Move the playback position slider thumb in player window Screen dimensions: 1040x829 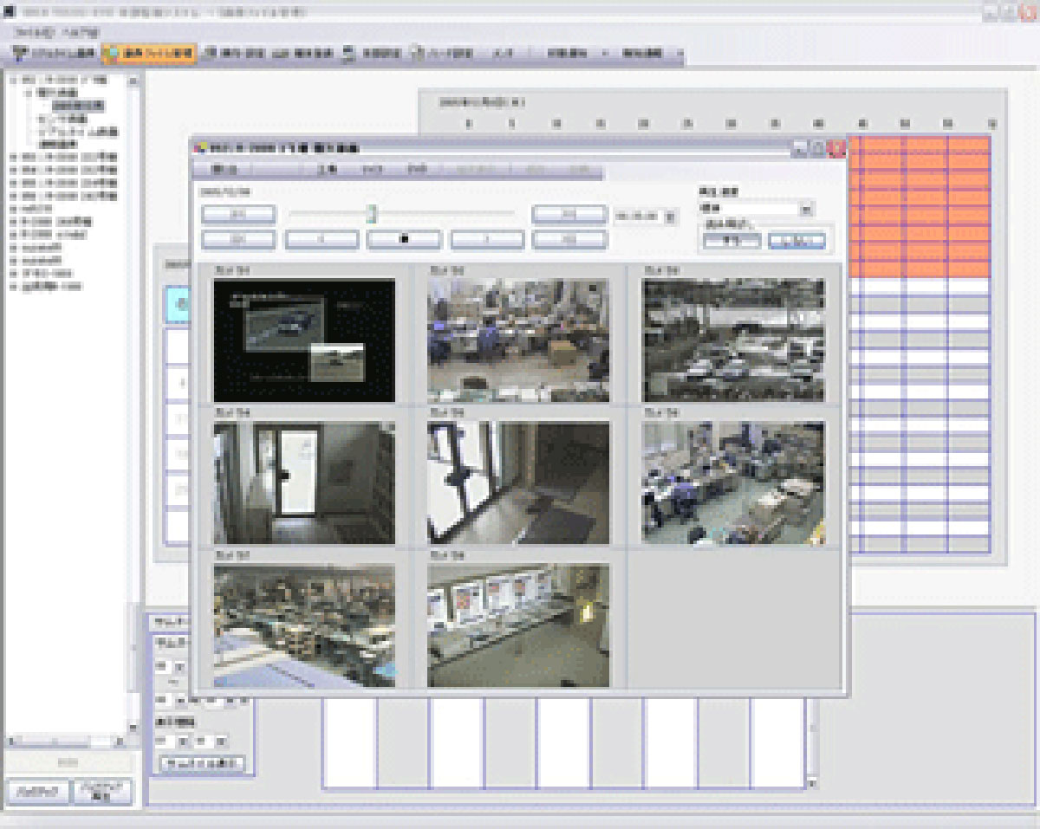(x=371, y=214)
